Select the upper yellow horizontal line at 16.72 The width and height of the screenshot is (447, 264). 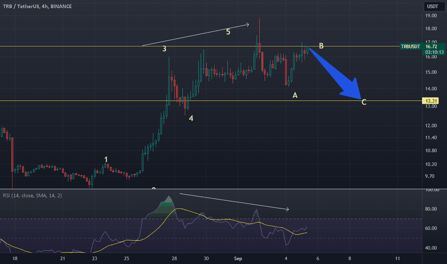200,46
